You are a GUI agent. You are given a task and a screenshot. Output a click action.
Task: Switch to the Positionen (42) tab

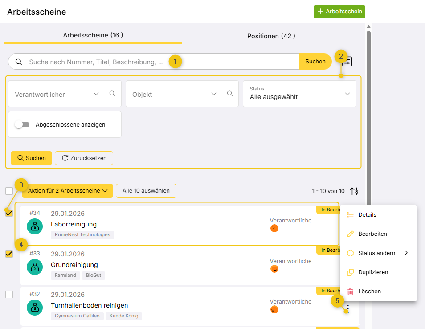click(x=271, y=36)
